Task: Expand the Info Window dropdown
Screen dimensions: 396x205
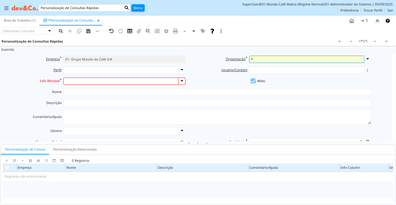Action: tap(182, 81)
